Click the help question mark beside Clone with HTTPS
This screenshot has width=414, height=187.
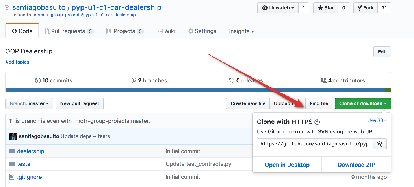317,122
